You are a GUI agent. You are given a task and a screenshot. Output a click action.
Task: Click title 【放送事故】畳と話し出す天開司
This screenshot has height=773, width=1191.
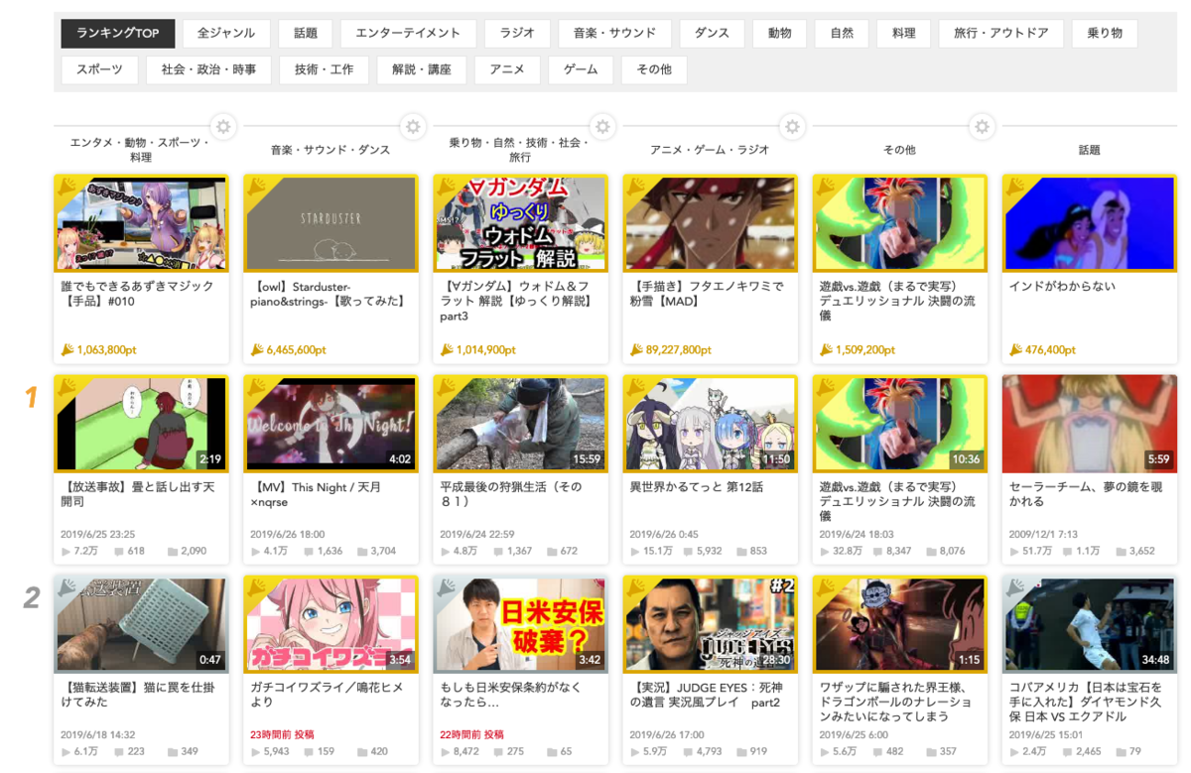(x=137, y=494)
